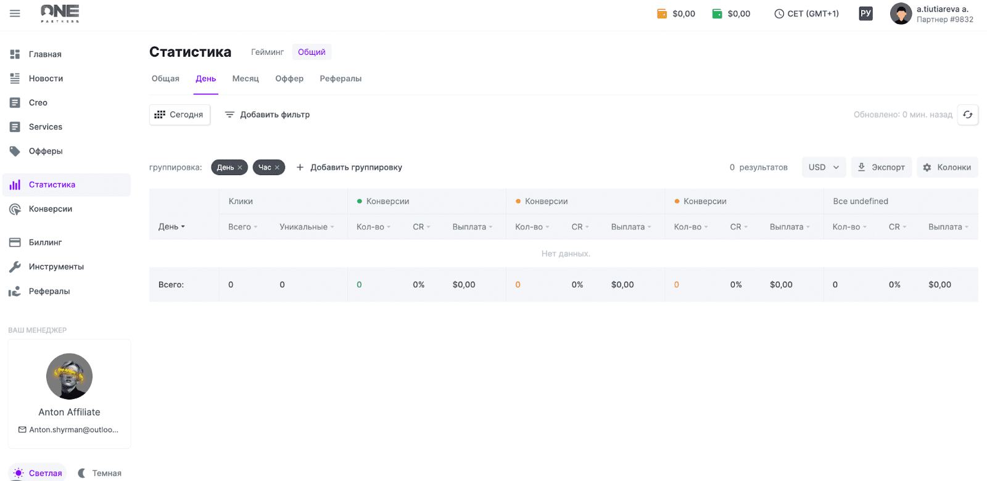Open the hamburger menu

15,13
